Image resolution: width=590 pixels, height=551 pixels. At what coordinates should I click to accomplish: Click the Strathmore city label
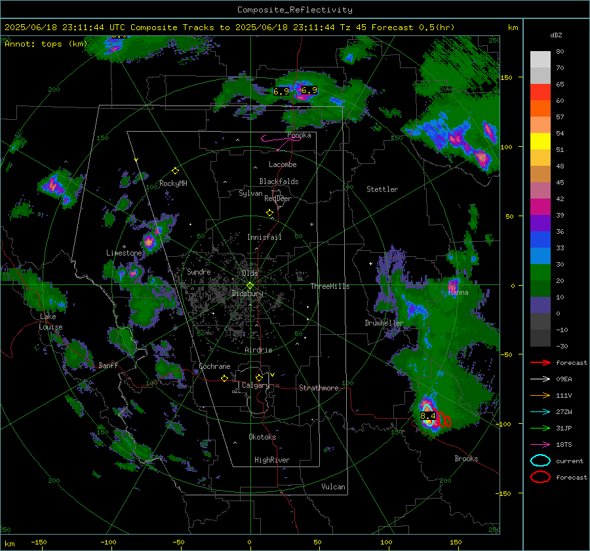(x=319, y=388)
